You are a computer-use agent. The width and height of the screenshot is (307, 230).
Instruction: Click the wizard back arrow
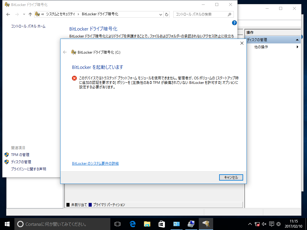[65, 52]
